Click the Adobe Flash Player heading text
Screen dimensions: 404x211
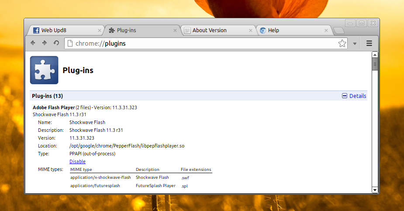click(x=54, y=107)
